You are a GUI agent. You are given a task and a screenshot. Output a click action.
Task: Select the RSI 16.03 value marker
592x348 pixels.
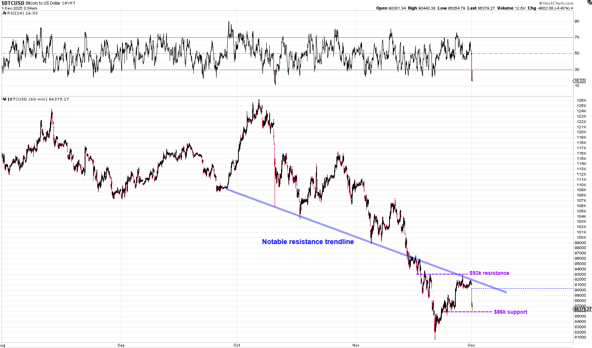579,81
